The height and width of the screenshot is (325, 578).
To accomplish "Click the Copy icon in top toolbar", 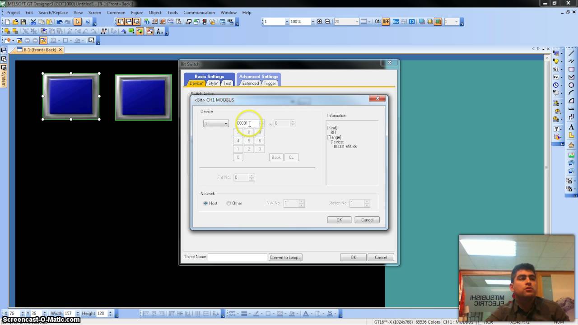I will 42,22.
